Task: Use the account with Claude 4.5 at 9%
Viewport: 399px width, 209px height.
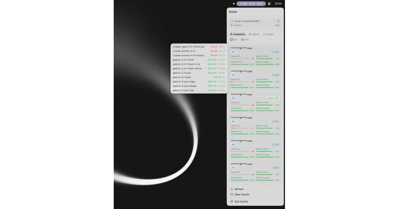Action: click(276, 75)
